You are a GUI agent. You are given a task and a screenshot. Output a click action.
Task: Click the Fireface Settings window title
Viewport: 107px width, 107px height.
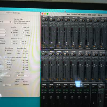[13, 13]
